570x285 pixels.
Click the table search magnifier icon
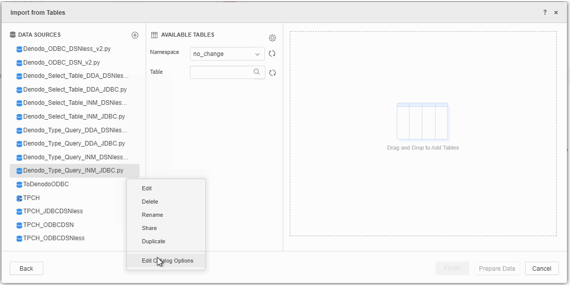pyautogui.click(x=257, y=72)
